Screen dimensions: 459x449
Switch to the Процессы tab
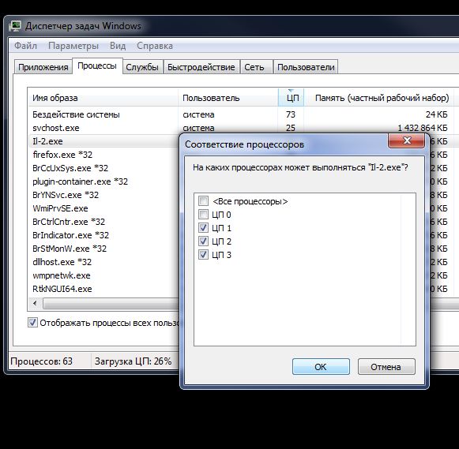click(97, 66)
